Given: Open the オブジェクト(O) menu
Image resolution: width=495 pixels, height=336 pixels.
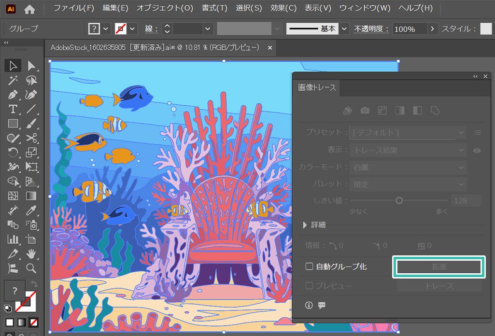Looking at the screenshot, I should pyautogui.click(x=165, y=8).
